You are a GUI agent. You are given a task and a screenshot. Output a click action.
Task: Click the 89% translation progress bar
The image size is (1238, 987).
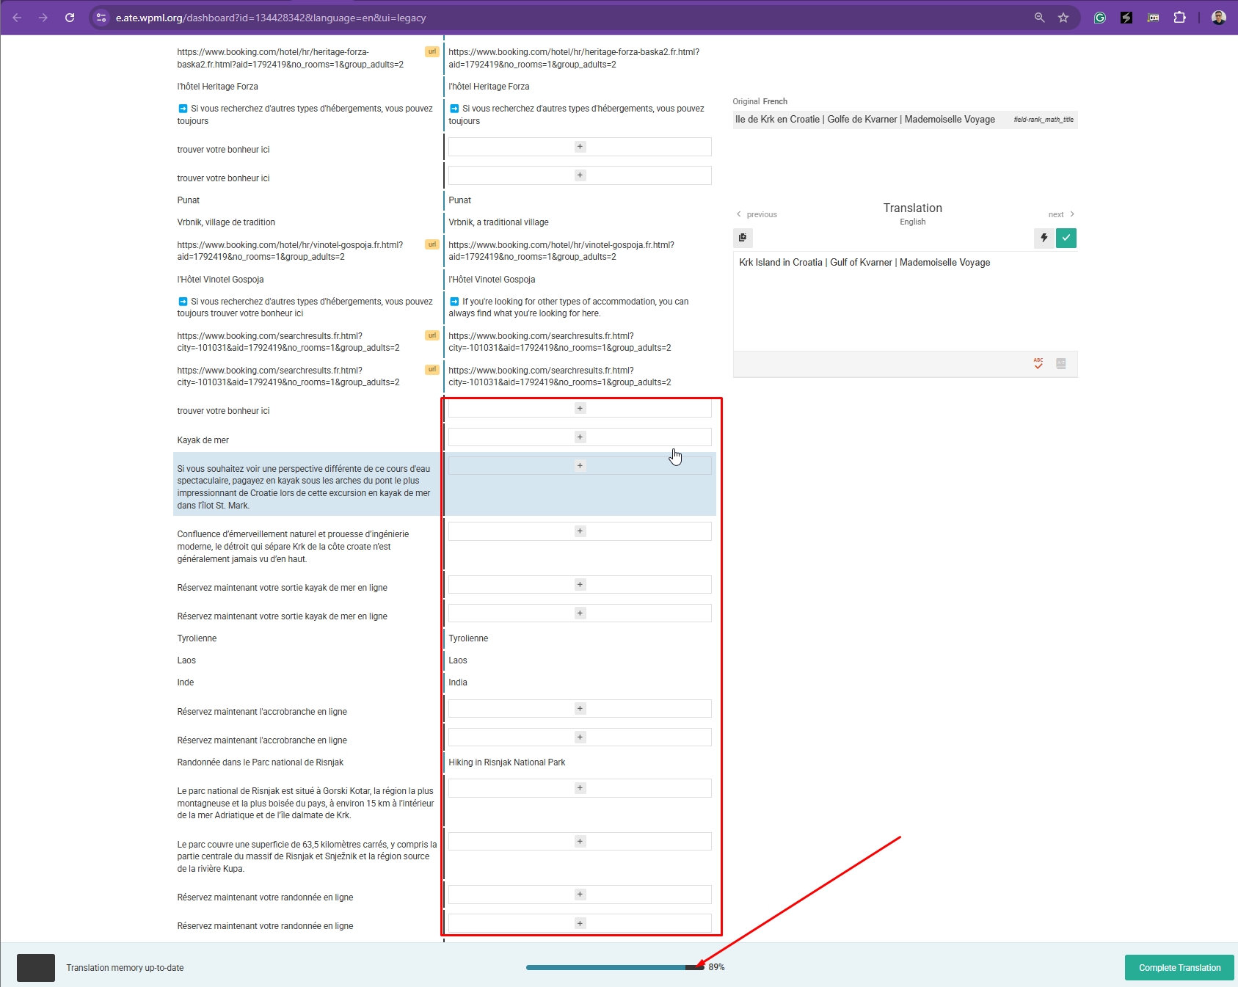[x=614, y=967]
